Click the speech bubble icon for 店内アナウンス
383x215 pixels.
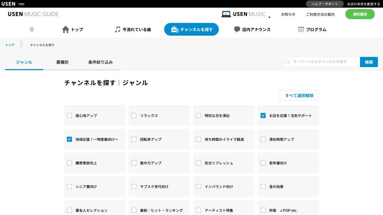[x=237, y=30]
